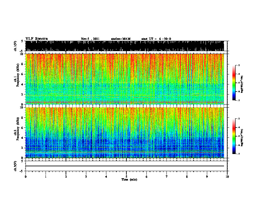Select the date text "Nov.5 , 2021"
This screenshot has height=198, width=256.
point(90,39)
